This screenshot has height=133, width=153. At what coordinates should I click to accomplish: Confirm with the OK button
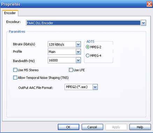click(68, 127)
